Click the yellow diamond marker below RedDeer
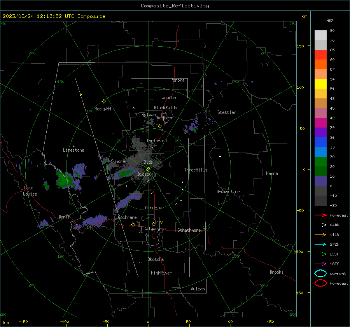Image resolution: width=350 pixels, height=327 pixels. tap(160, 126)
